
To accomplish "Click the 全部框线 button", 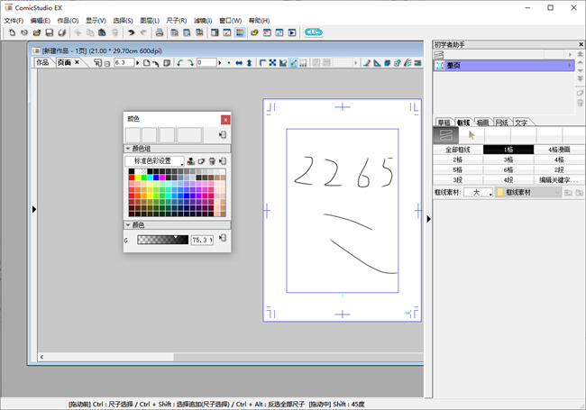I will (x=457, y=150).
